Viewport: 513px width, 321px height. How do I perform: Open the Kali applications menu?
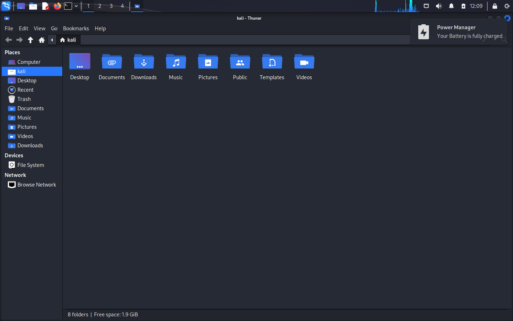[x=6, y=6]
